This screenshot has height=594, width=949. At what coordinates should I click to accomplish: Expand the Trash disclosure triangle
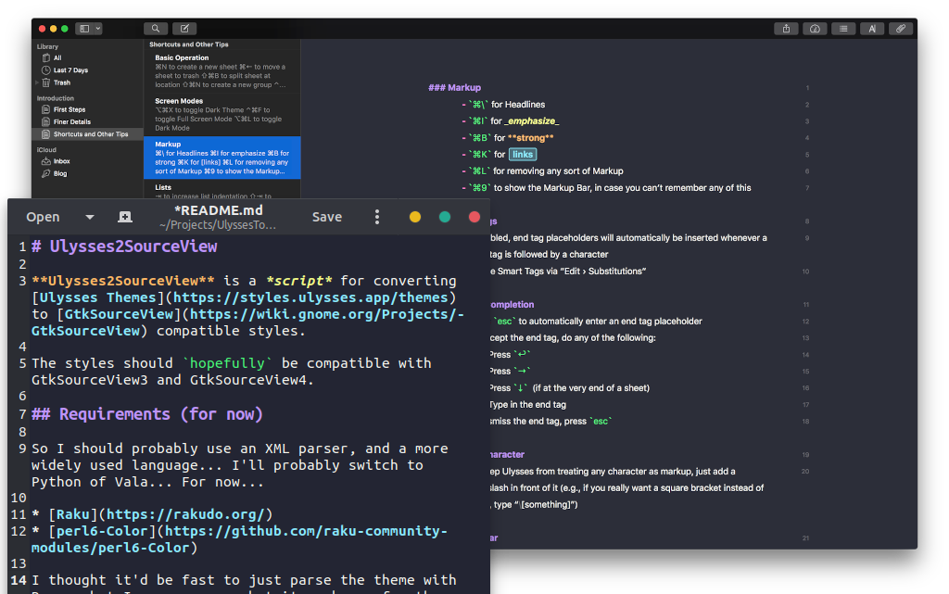coord(37,82)
